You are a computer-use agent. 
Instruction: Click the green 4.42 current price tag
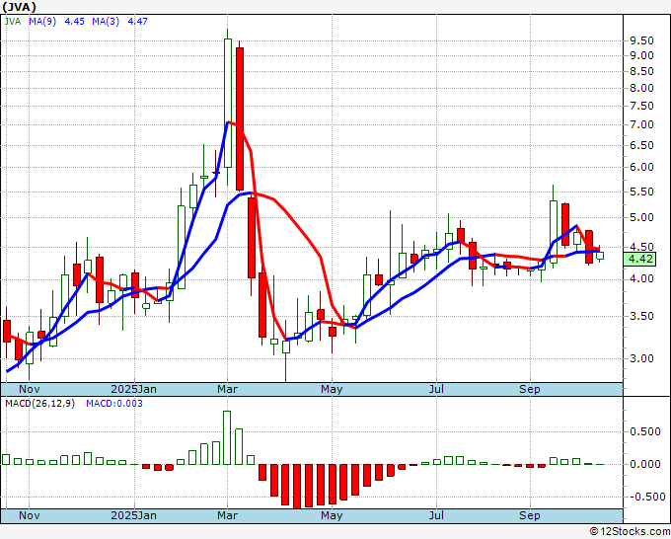coord(640,260)
